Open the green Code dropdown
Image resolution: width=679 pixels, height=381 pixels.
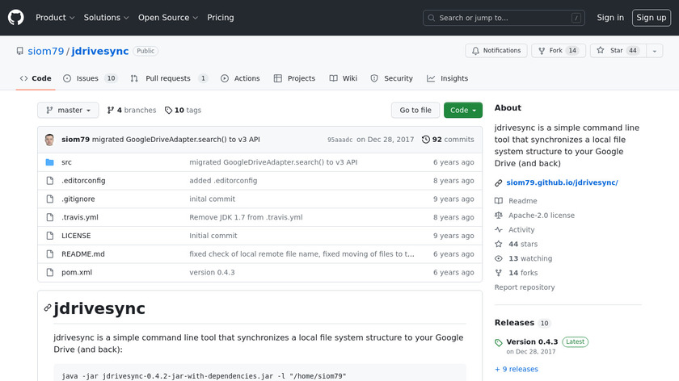[x=462, y=111]
